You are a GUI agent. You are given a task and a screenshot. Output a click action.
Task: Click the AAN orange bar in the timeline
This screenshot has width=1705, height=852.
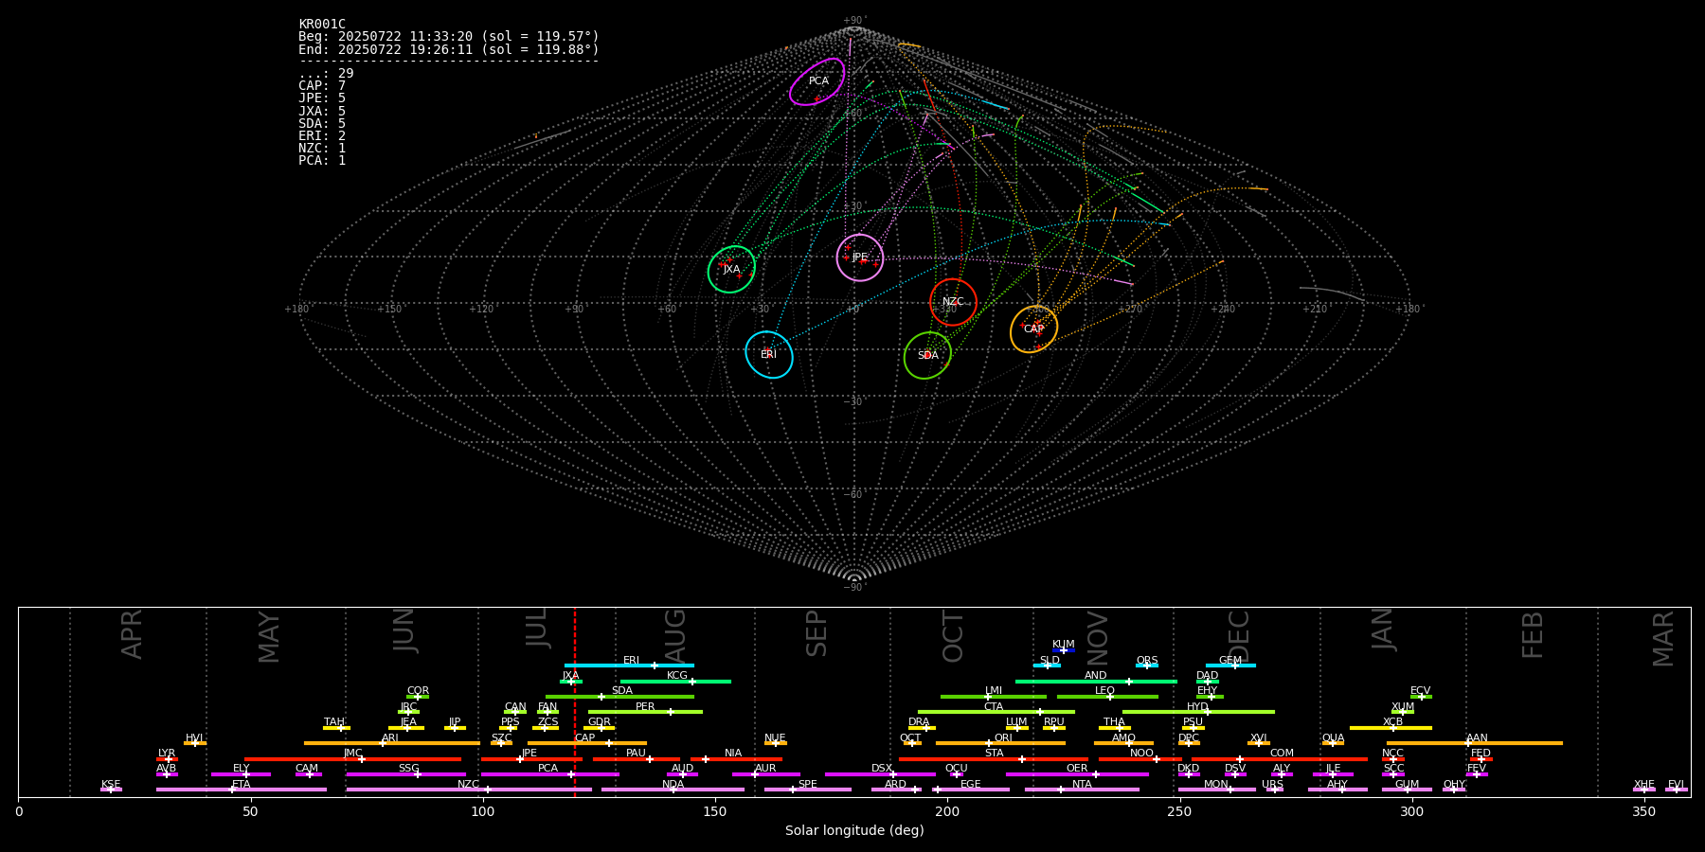1475,743
